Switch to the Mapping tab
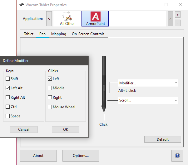Screen dimensions: 188x165 (x=59, y=34)
